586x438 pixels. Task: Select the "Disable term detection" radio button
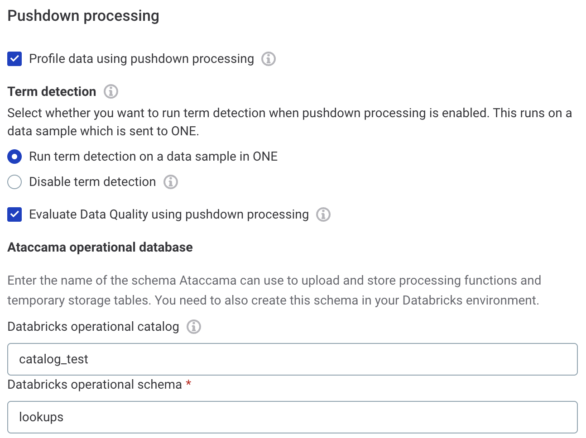click(14, 182)
